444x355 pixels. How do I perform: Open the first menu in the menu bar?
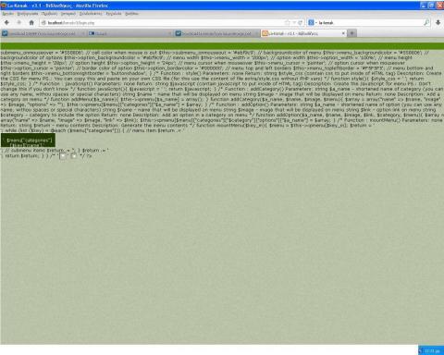(7, 14)
